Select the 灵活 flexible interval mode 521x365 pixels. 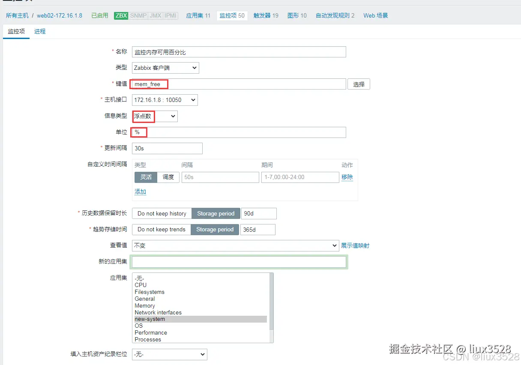(145, 177)
